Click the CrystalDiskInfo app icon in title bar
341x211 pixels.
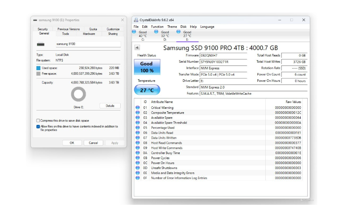click(x=136, y=20)
